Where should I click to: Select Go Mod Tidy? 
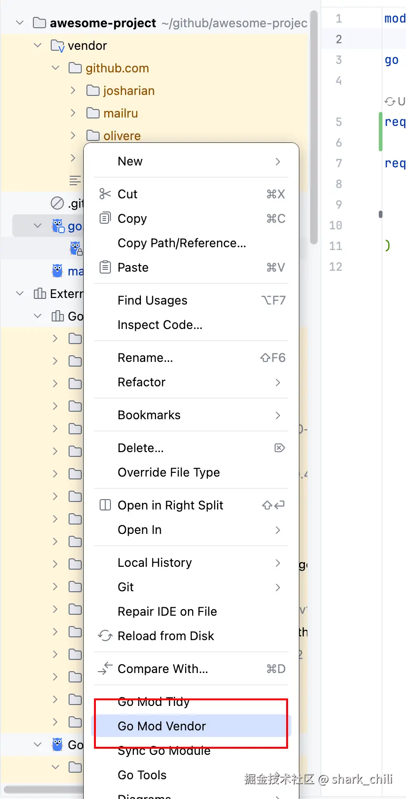click(153, 702)
